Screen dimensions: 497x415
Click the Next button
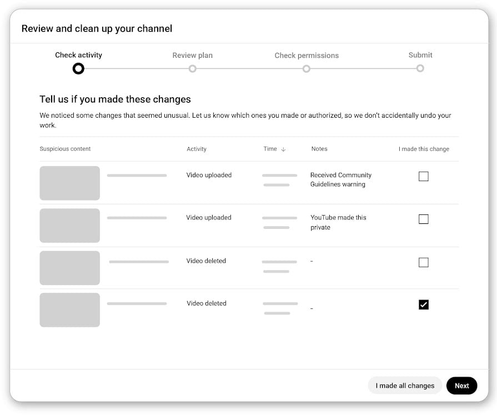tap(461, 386)
